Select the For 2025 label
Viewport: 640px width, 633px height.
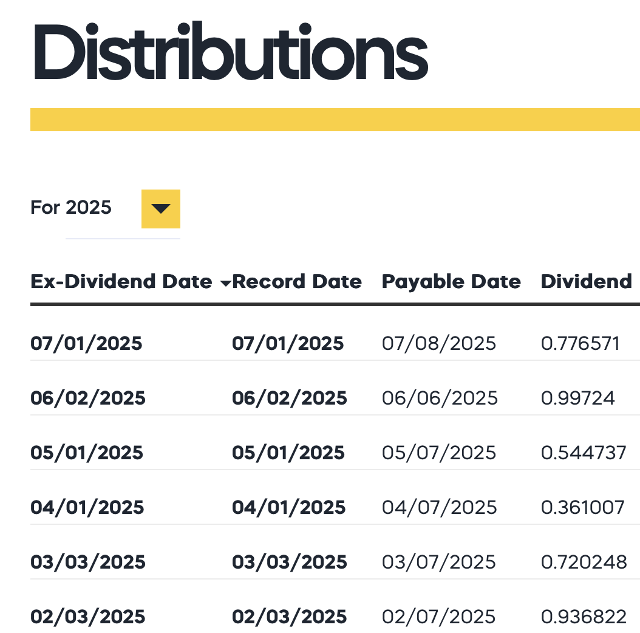pyautogui.click(x=72, y=207)
